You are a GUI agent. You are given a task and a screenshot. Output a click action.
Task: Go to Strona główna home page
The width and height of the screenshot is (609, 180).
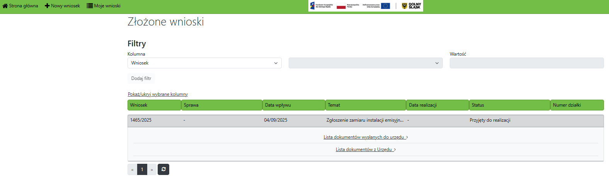pos(20,6)
